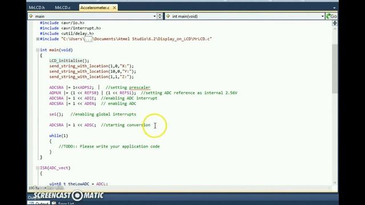The image size is (365, 205).
Task: Click the green Go button
Action: tap(331, 17)
